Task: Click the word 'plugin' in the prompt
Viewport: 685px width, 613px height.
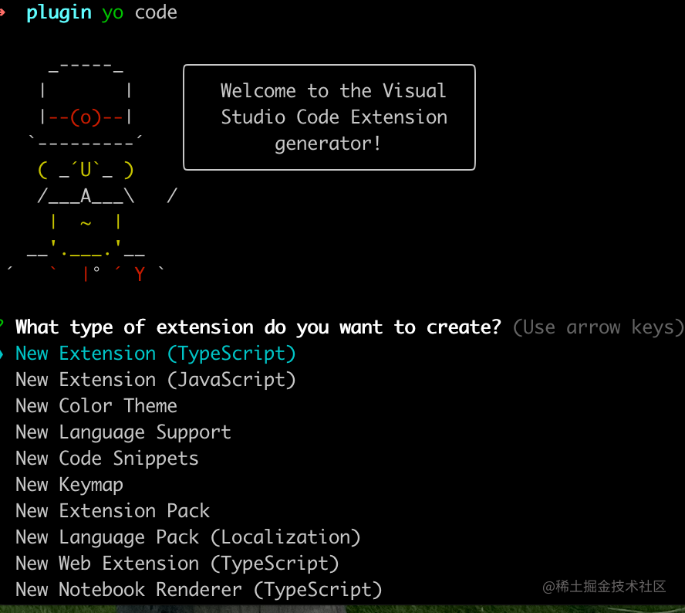Action: (59, 12)
